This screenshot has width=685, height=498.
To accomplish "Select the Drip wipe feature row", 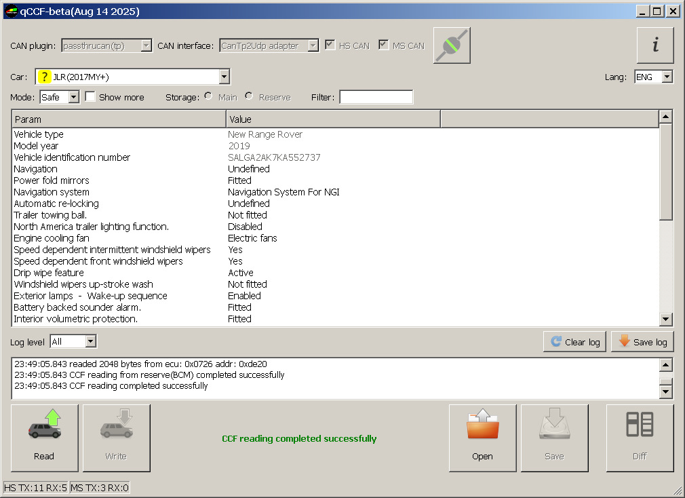I will (336, 273).
